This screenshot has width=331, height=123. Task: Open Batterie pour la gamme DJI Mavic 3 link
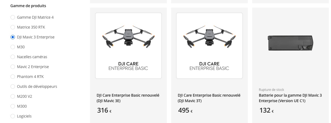tap(290, 98)
